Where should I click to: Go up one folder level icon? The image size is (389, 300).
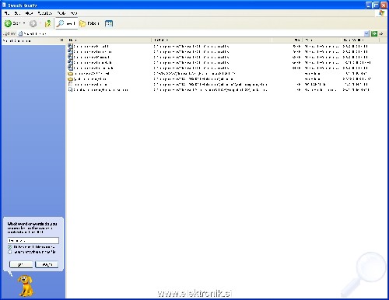(48, 23)
